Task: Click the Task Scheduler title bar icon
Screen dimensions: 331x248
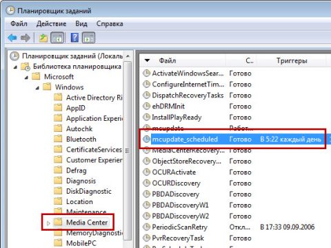Action: pyautogui.click(x=10, y=11)
